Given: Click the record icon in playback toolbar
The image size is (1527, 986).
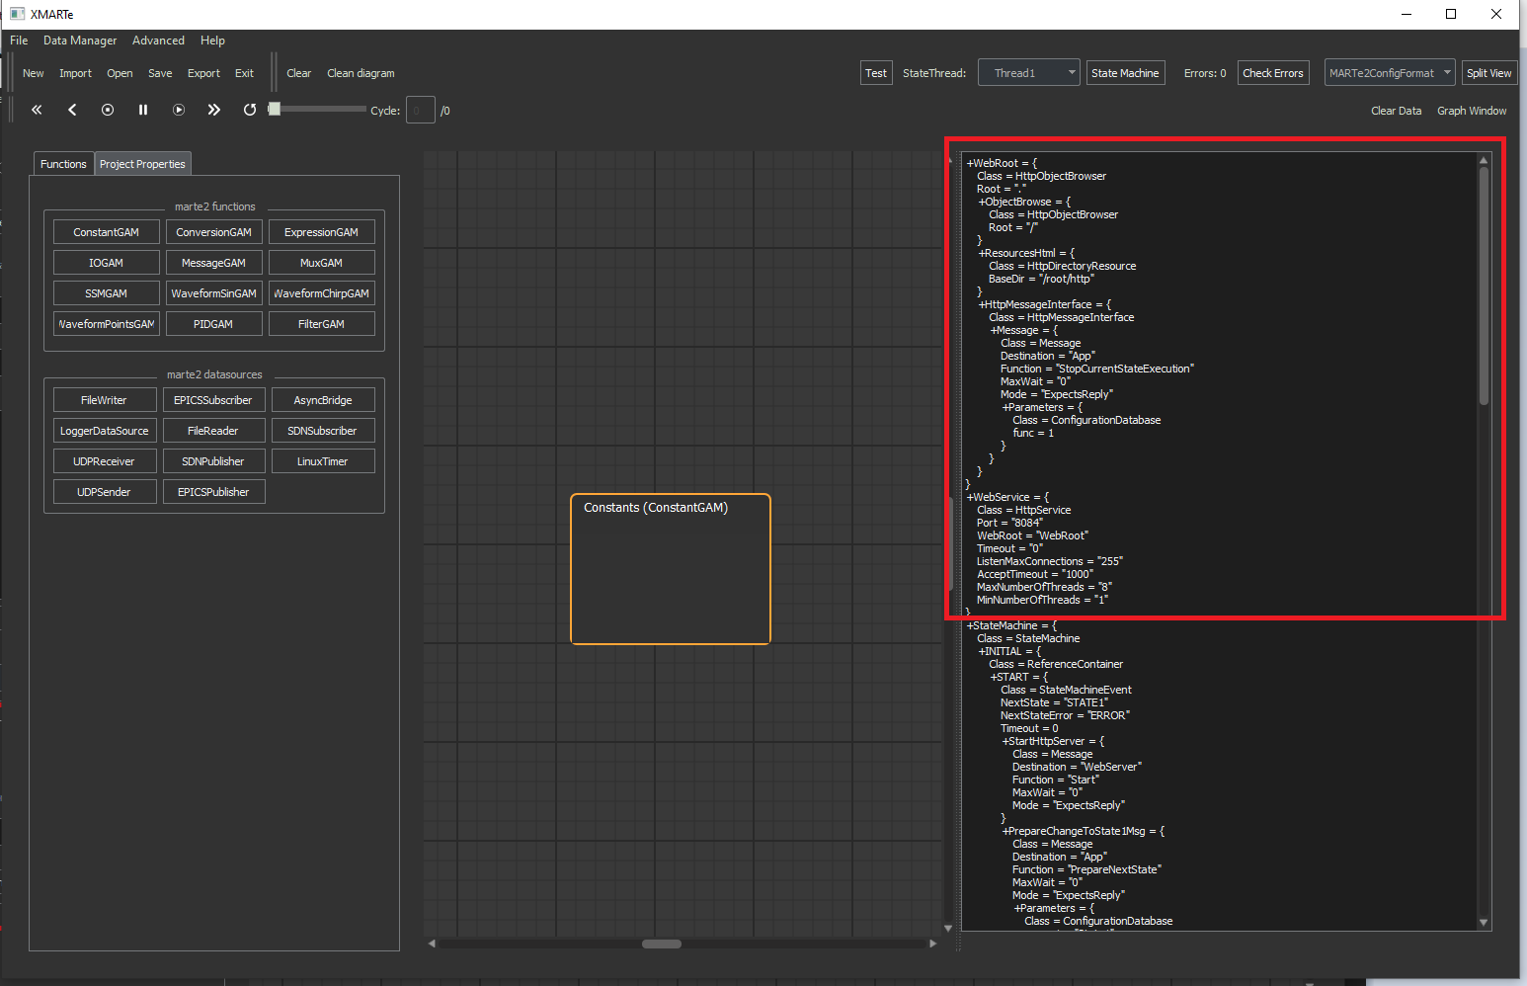Looking at the screenshot, I should coord(108,110).
